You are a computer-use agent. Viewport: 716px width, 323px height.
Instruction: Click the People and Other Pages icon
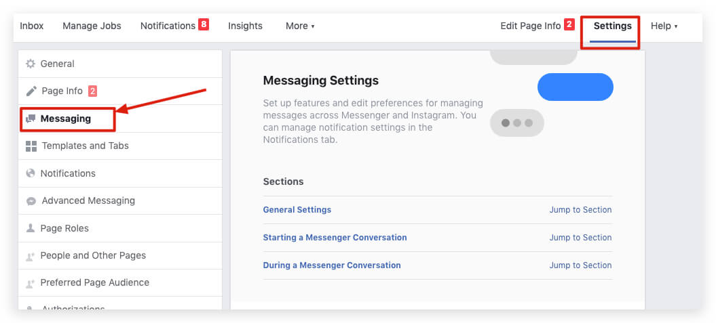coord(31,256)
